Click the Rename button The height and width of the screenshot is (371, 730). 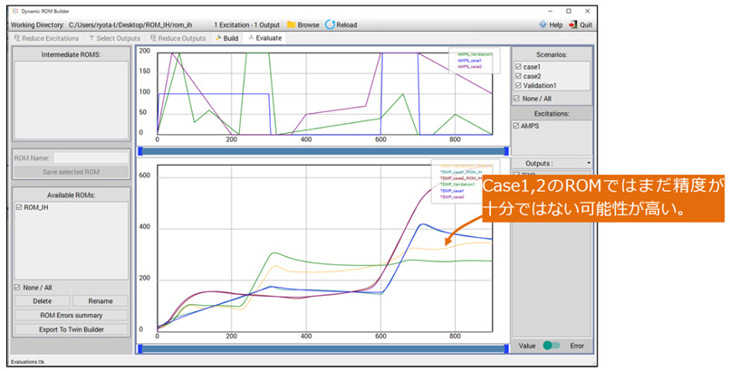point(101,300)
